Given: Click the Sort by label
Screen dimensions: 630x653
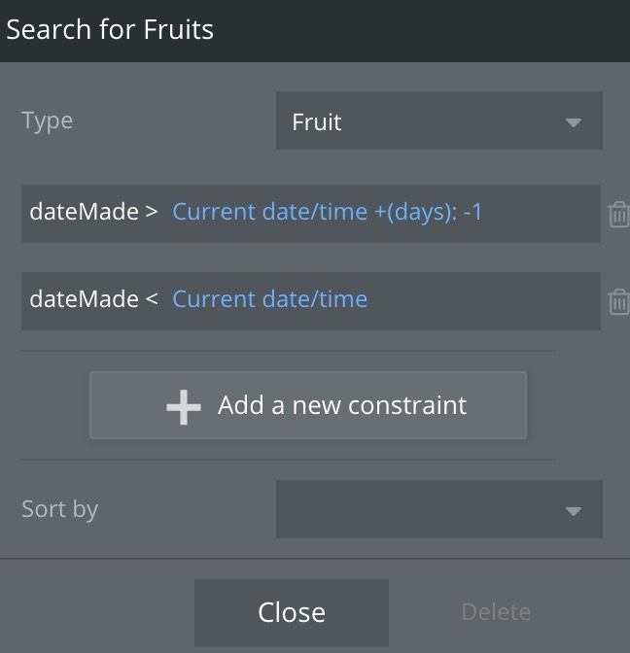Looking at the screenshot, I should pyautogui.click(x=60, y=509).
